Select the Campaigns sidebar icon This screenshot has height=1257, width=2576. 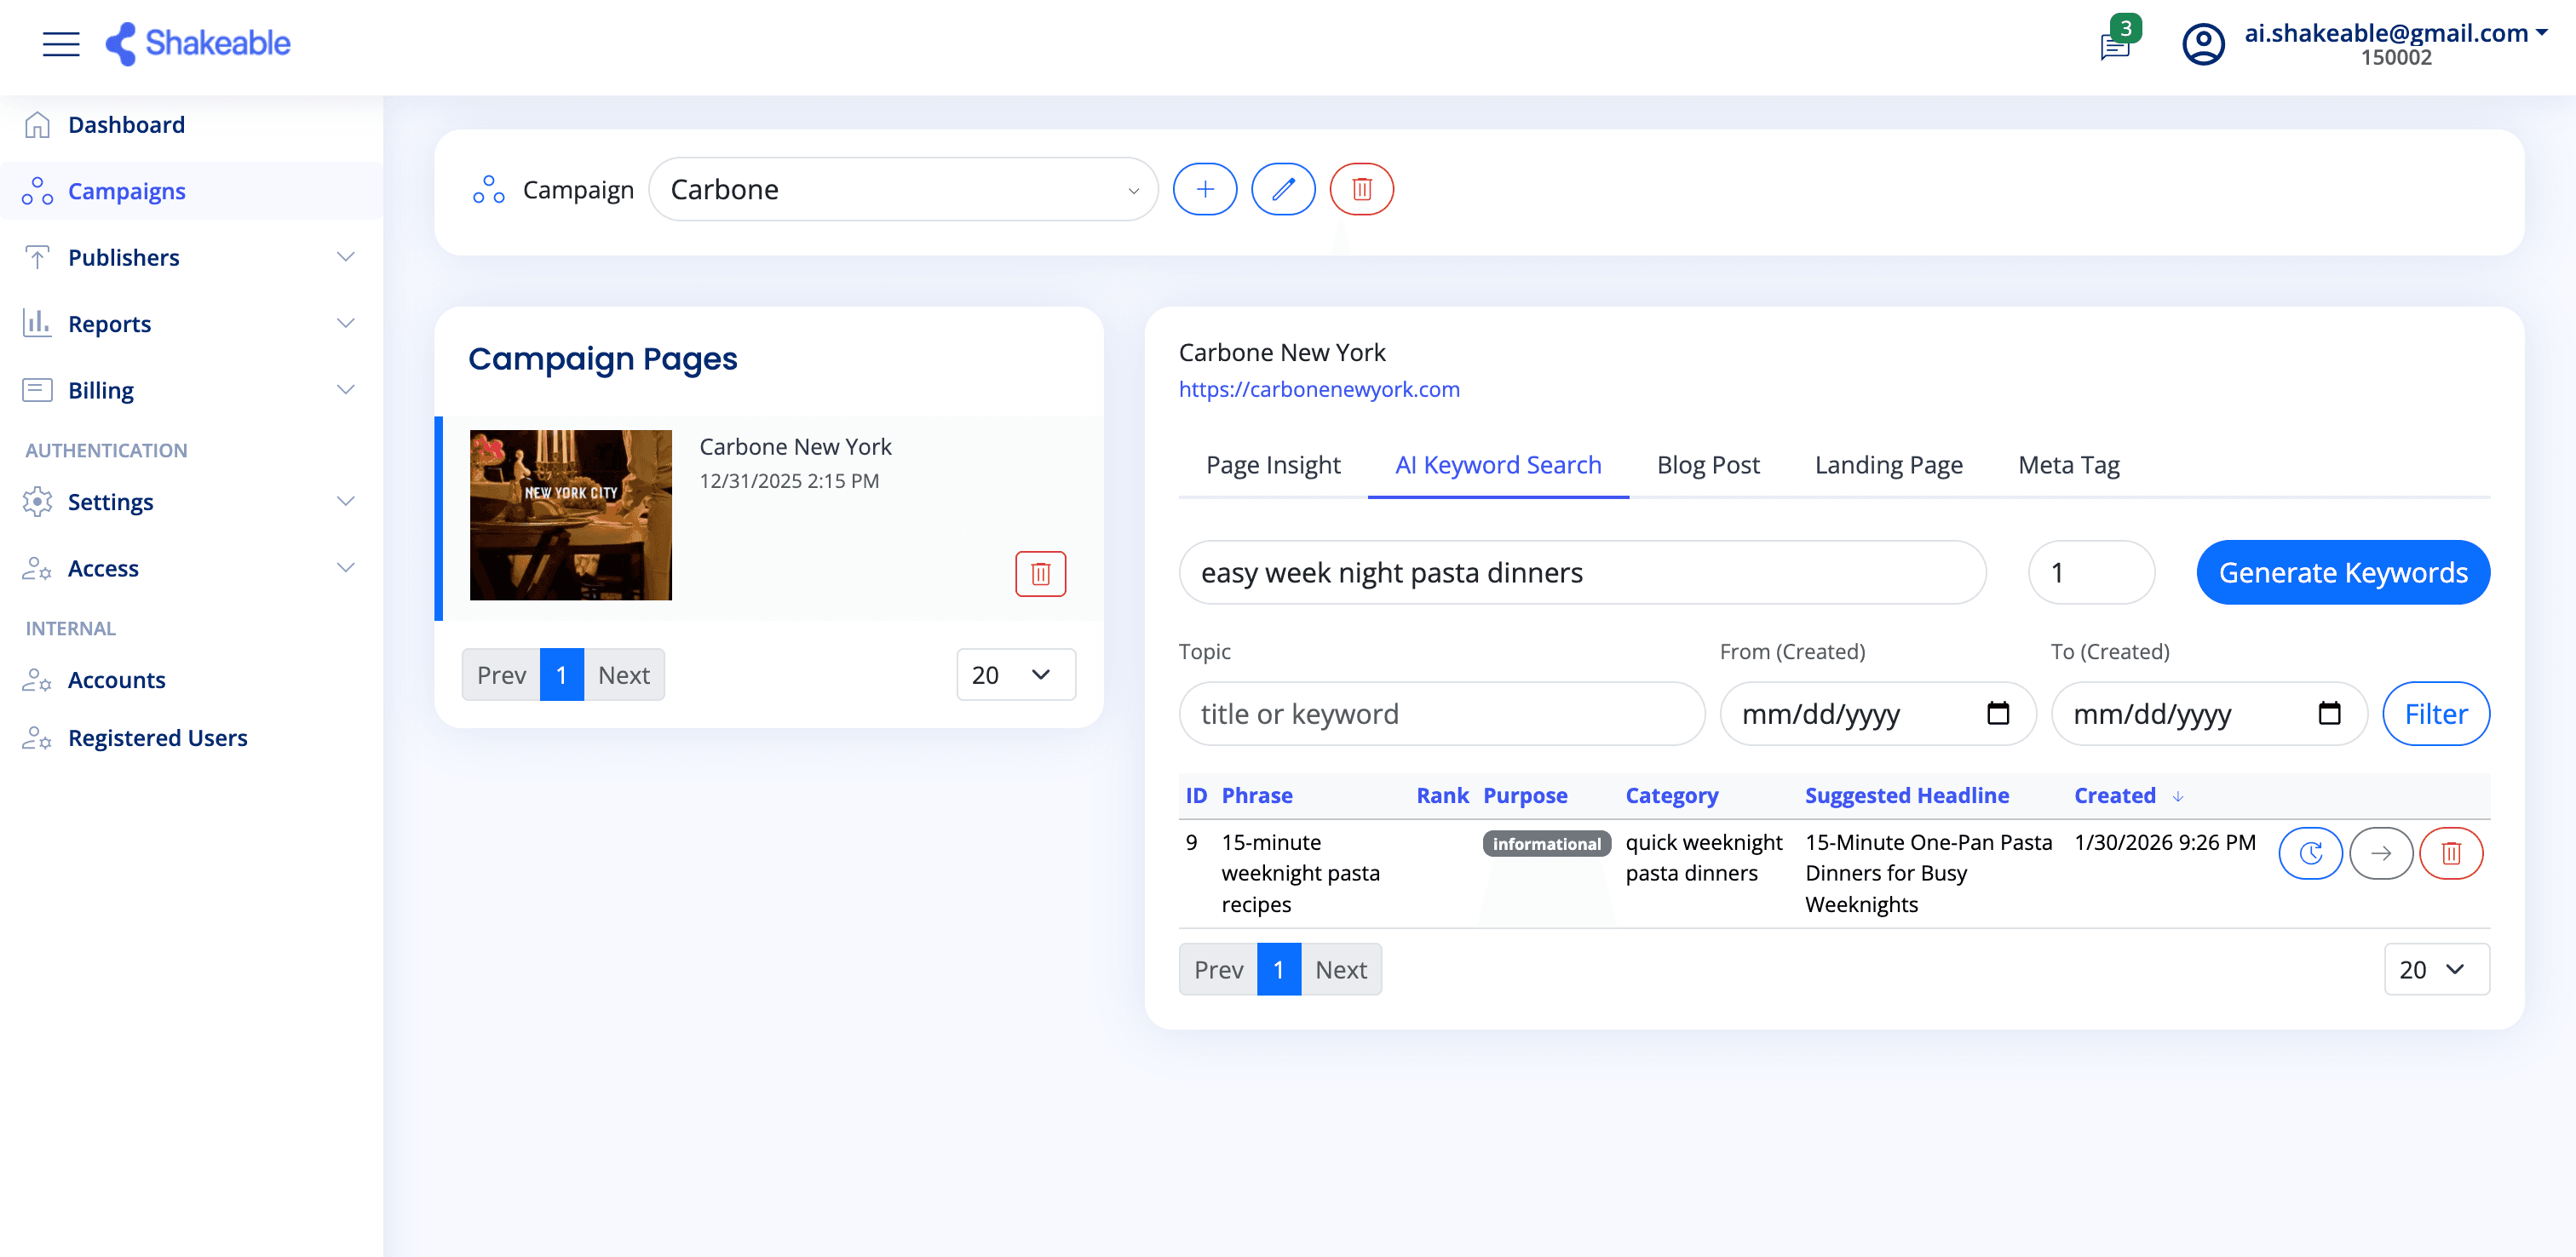pos(38,191)
